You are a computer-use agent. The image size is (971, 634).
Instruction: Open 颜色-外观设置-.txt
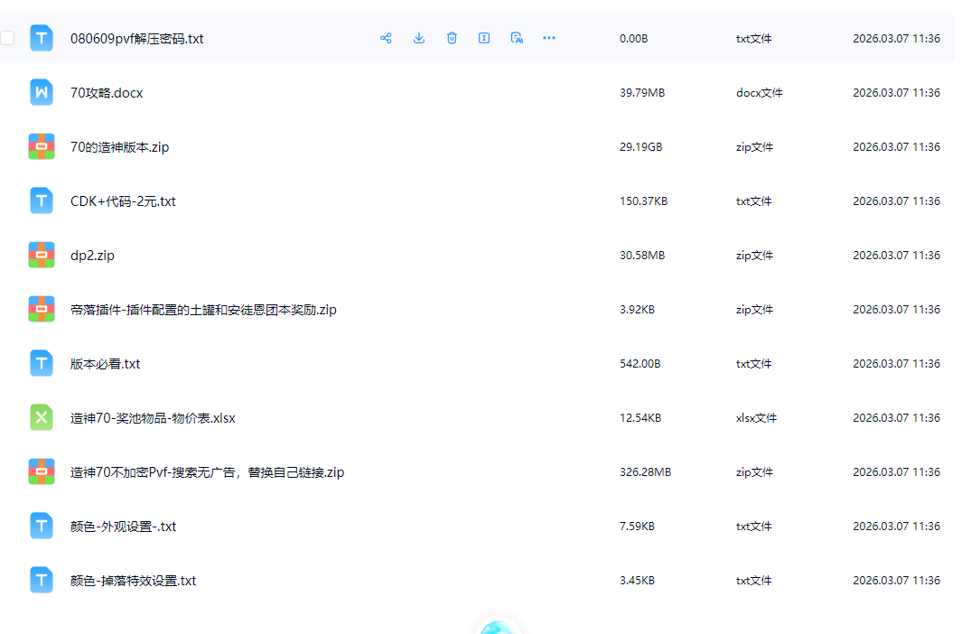coord(122,526)
